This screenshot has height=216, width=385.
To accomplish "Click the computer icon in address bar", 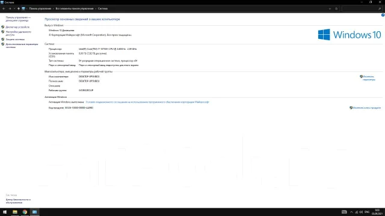I will click(x=23, y=8).
